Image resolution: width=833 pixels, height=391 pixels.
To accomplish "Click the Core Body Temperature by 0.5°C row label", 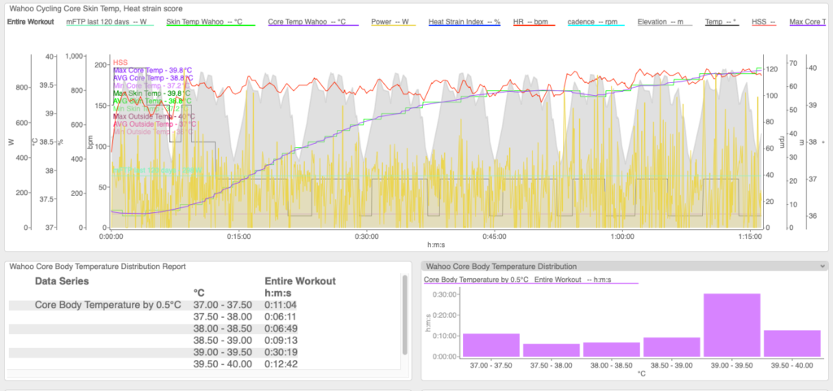I will pyautogui.click(x=108, y=305).
